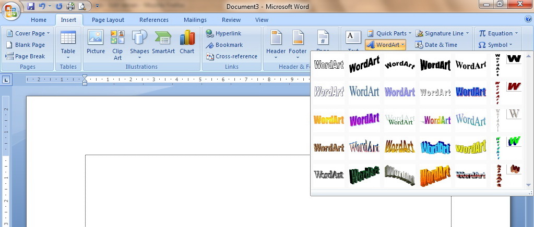Pick the orange 3D block WordArt style
Screen dimensions: 534x227
(x=435, y=175)
